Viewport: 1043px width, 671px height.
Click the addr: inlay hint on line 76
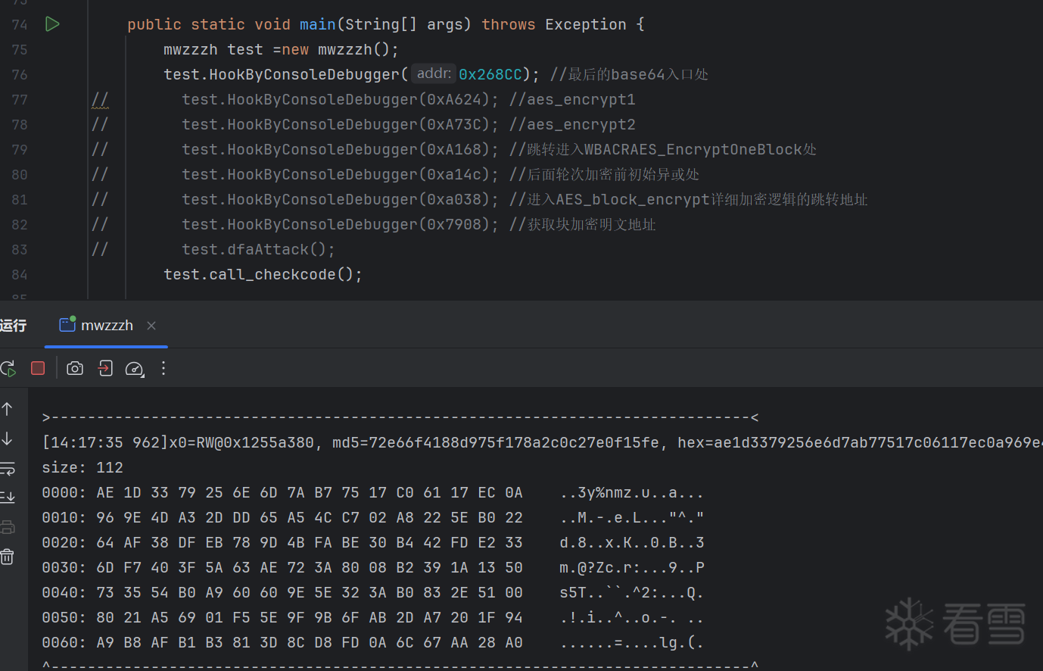[x=434, y=74]
